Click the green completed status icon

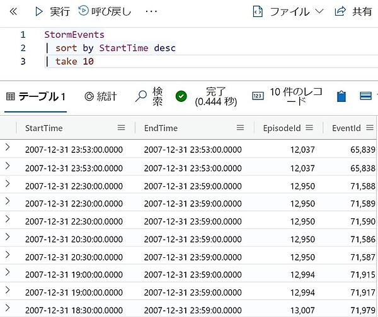[181, 96]
